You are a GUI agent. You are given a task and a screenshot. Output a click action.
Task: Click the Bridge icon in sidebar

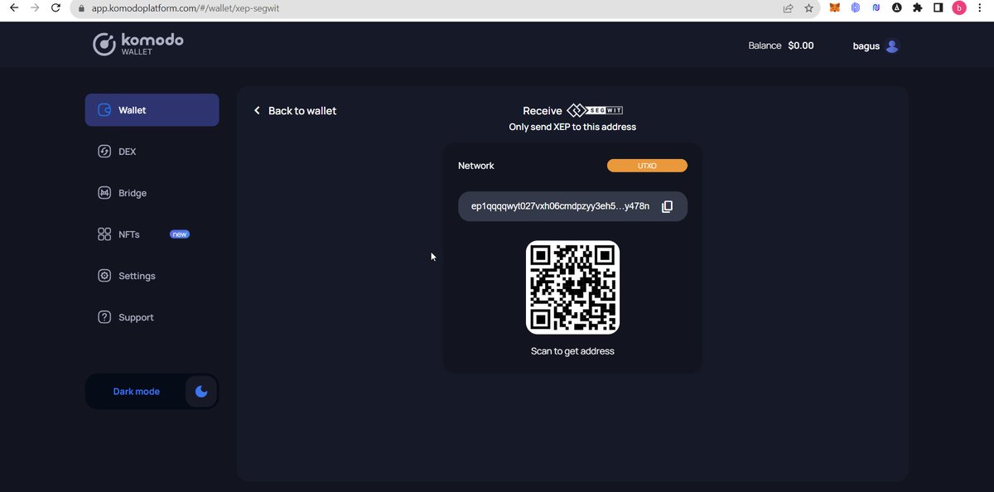104,193
